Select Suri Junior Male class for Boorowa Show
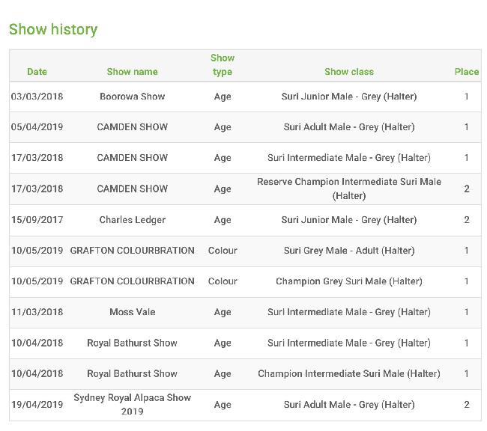This screenshot has width=487, height=431. [x=349, y=97]
